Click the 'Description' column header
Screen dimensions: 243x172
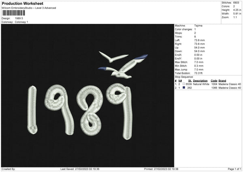200,81
